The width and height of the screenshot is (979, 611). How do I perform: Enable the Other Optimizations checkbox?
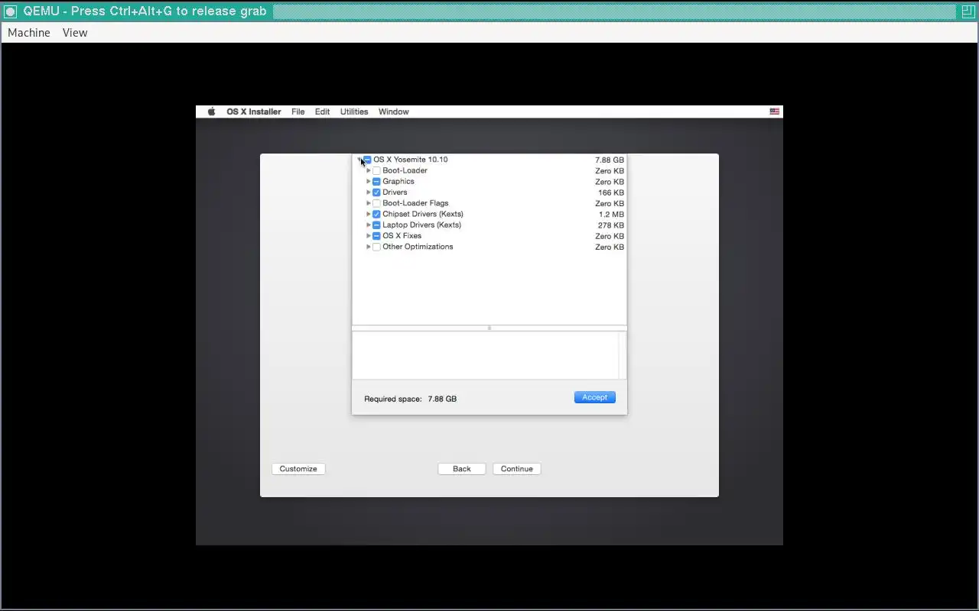(x=376, y=247)
